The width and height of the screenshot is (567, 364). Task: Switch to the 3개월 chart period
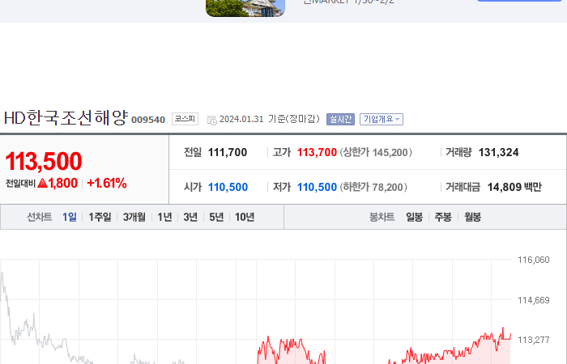134,217
